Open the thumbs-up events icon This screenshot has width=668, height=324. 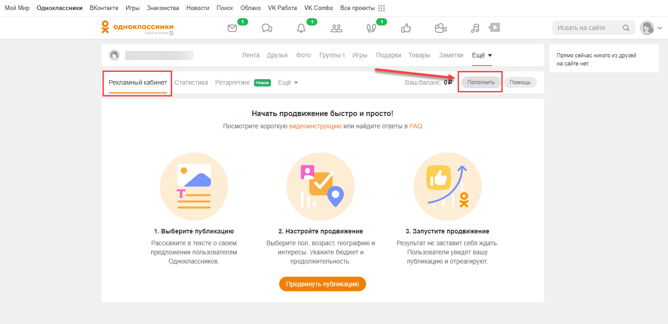[x=406, y=28]
